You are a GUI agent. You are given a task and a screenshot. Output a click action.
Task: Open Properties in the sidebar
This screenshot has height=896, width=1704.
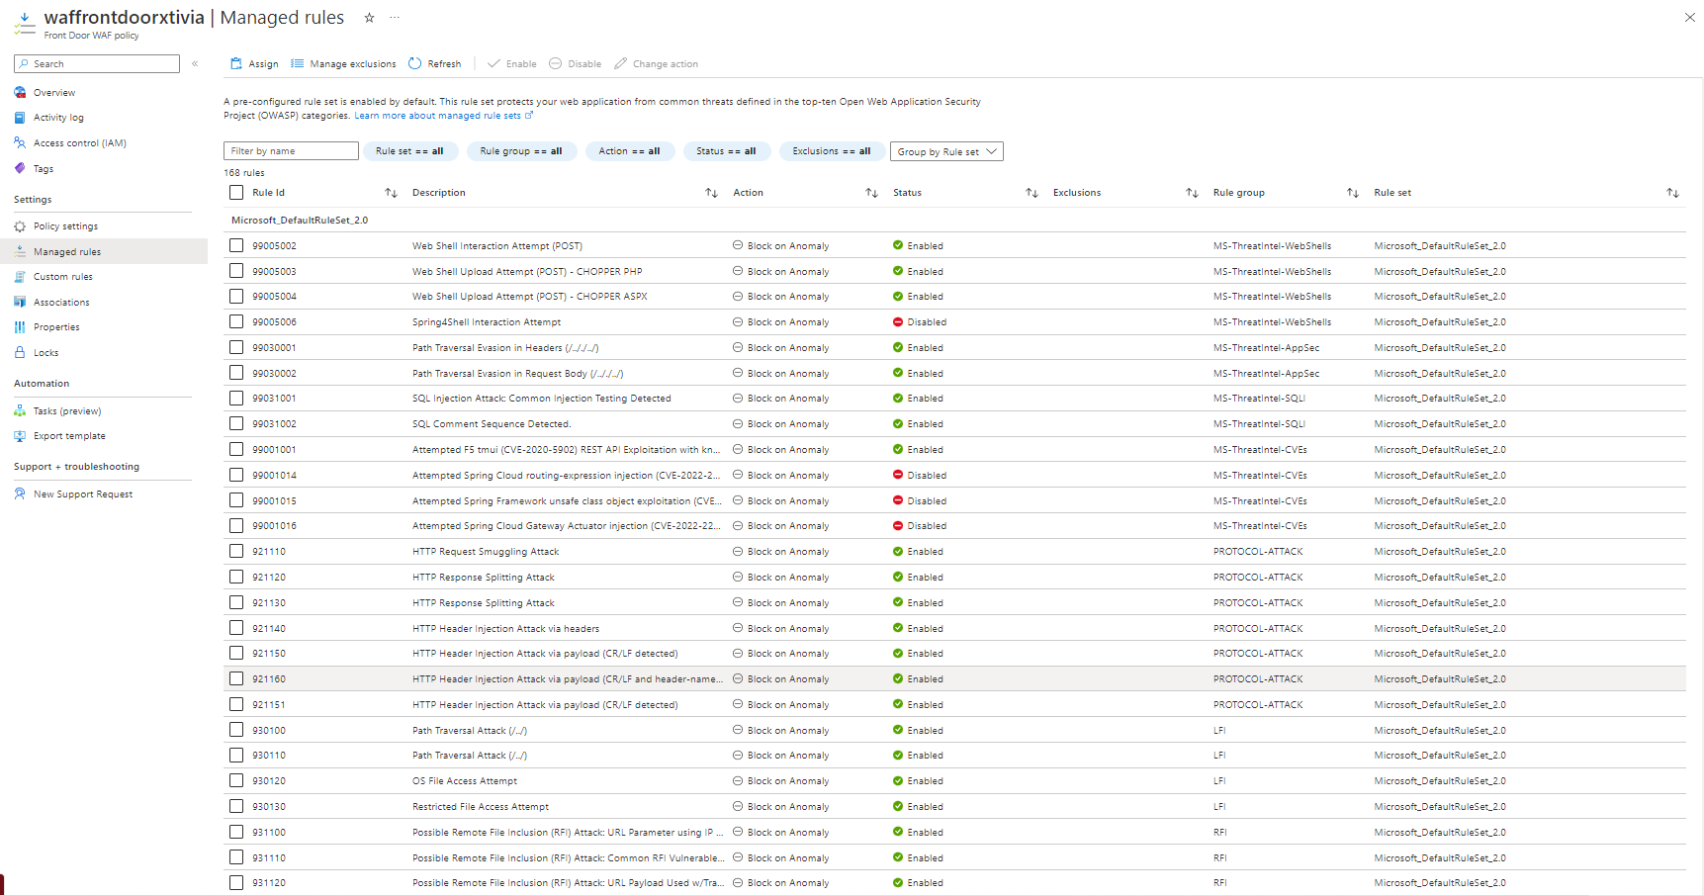[56, 327]
